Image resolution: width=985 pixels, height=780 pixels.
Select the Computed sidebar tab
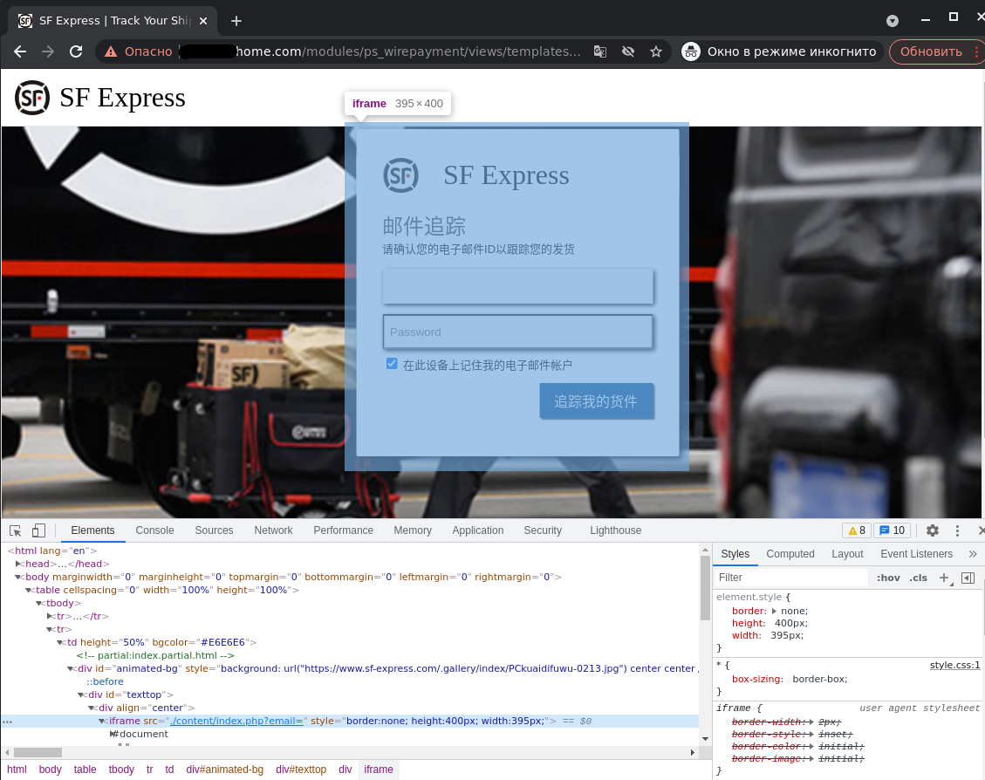pyautogui.click(x=790, y=554)
